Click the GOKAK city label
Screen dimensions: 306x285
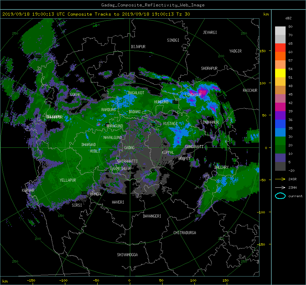click(x=75, y=94)
